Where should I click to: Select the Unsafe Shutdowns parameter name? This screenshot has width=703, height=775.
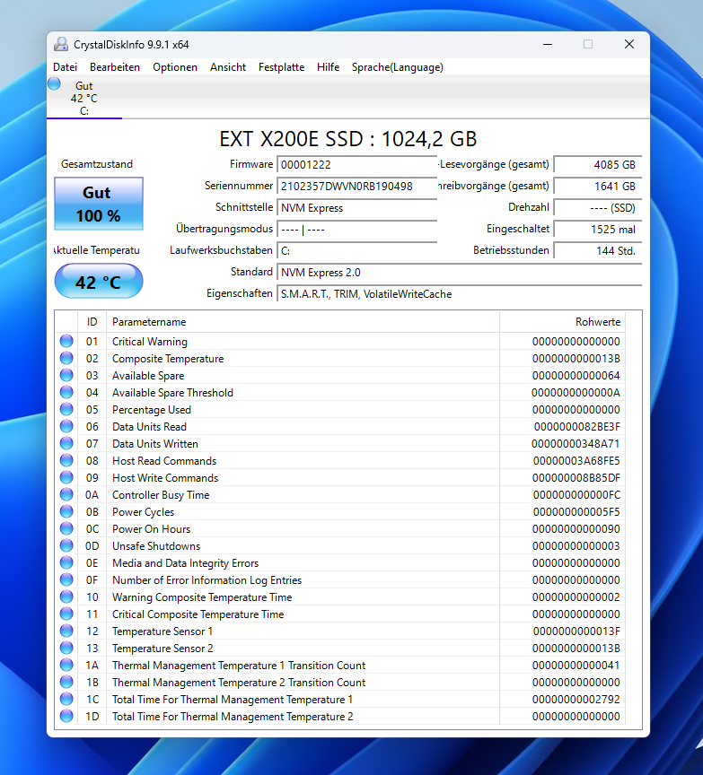[x=156, y=546]
